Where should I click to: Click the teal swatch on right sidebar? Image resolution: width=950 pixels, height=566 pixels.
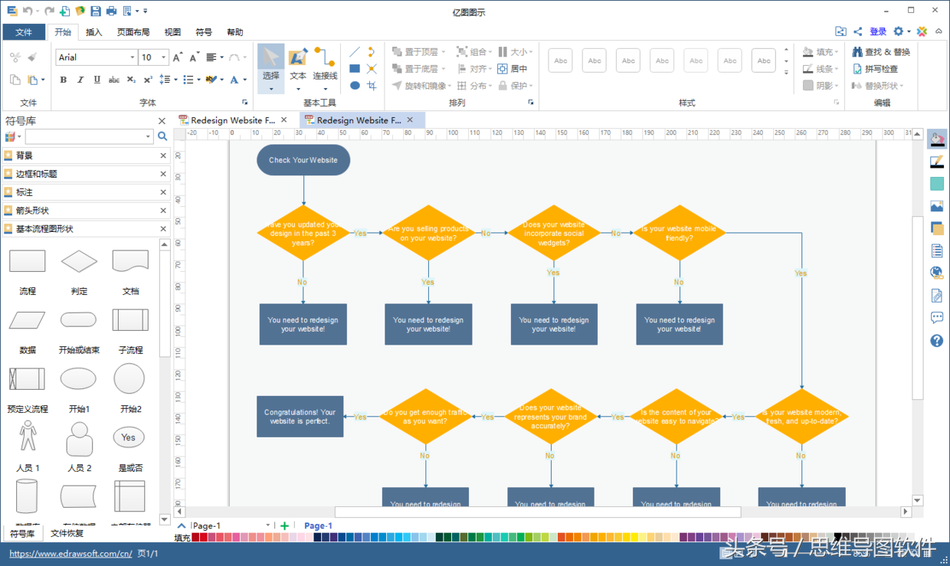tap(936, 184)
